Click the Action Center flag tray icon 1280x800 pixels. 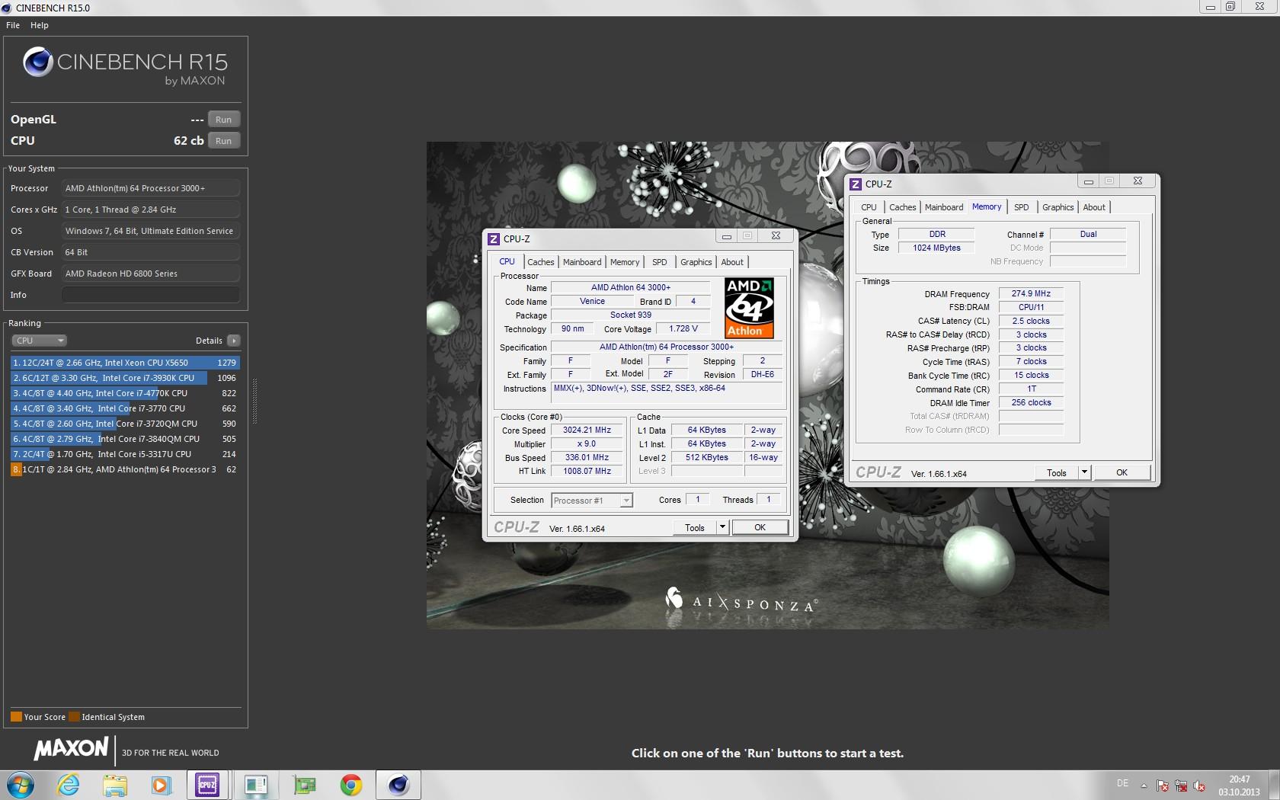click(x=1163, y=786)
